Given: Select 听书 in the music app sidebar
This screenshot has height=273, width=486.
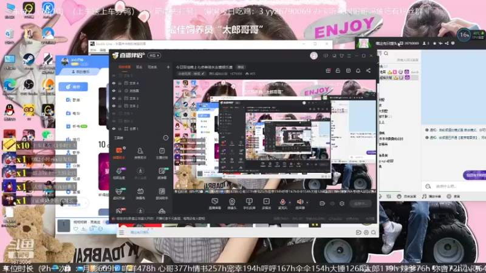Looking at the screenshot, I should coord(77,126).
